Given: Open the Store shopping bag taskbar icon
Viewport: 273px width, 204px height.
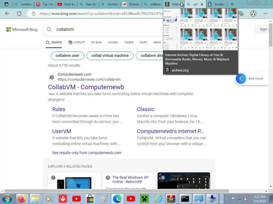Looking at the screenshot, I should click(90, 199).
